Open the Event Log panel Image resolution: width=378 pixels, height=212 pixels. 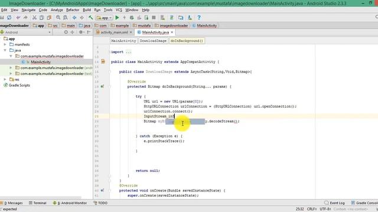click(x=335, y=203)
